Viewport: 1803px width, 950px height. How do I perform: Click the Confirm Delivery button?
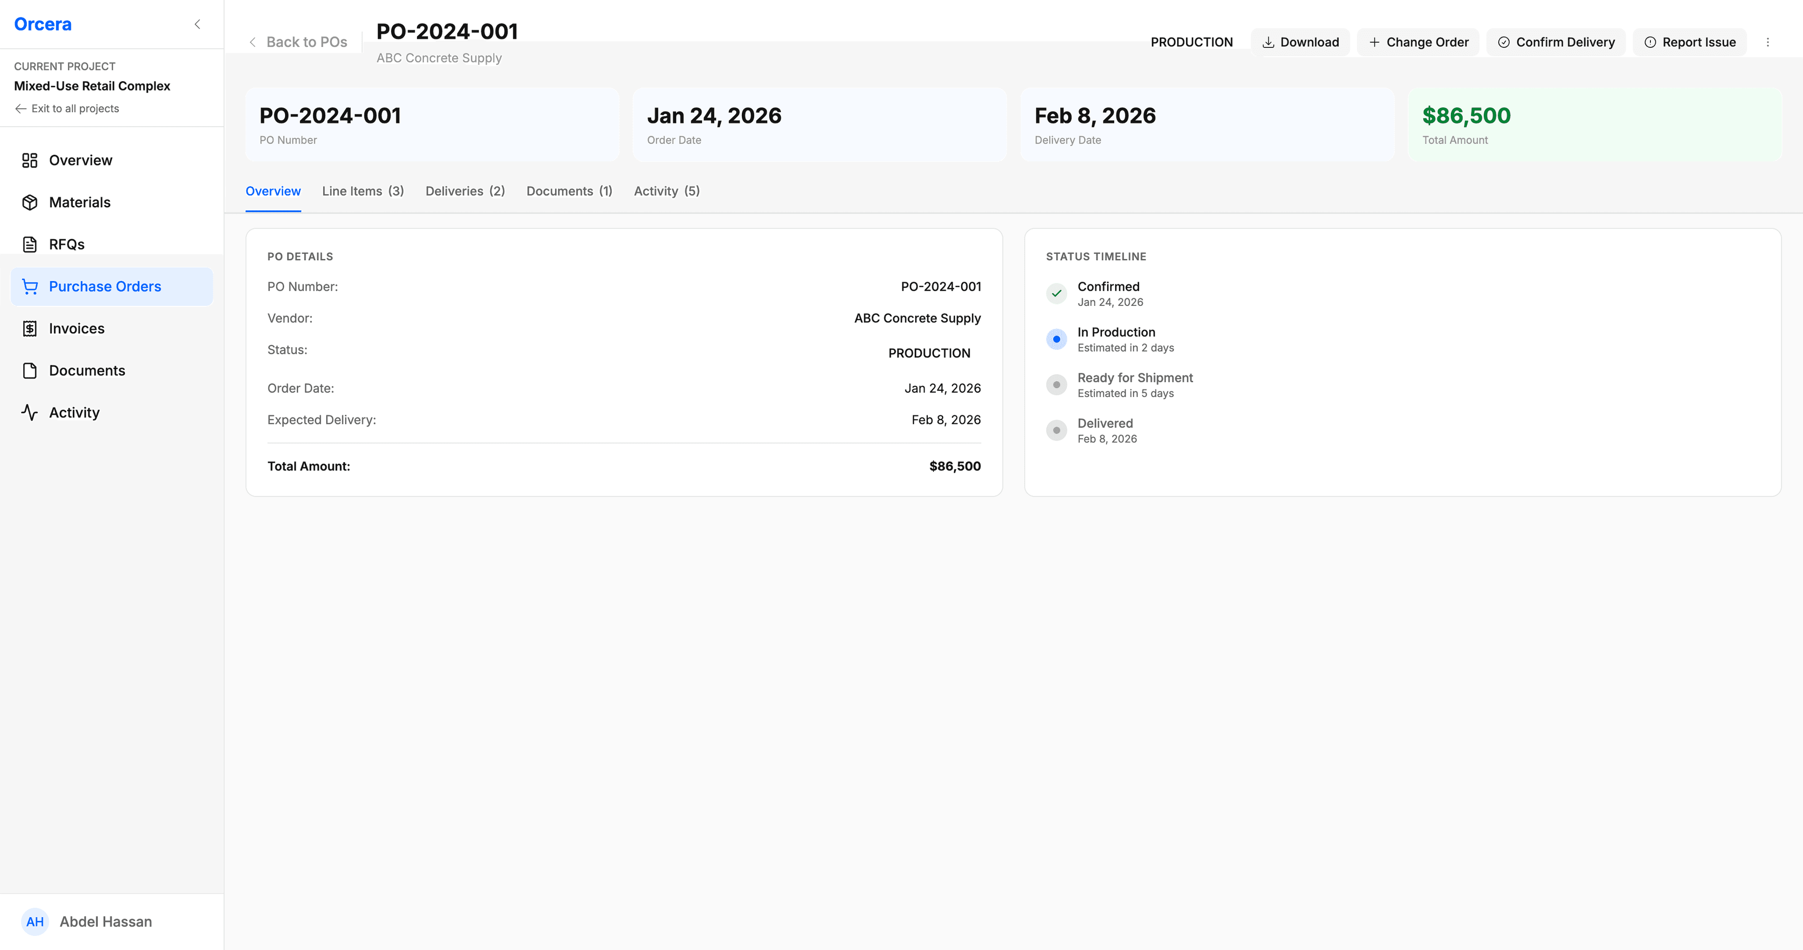1556,42
